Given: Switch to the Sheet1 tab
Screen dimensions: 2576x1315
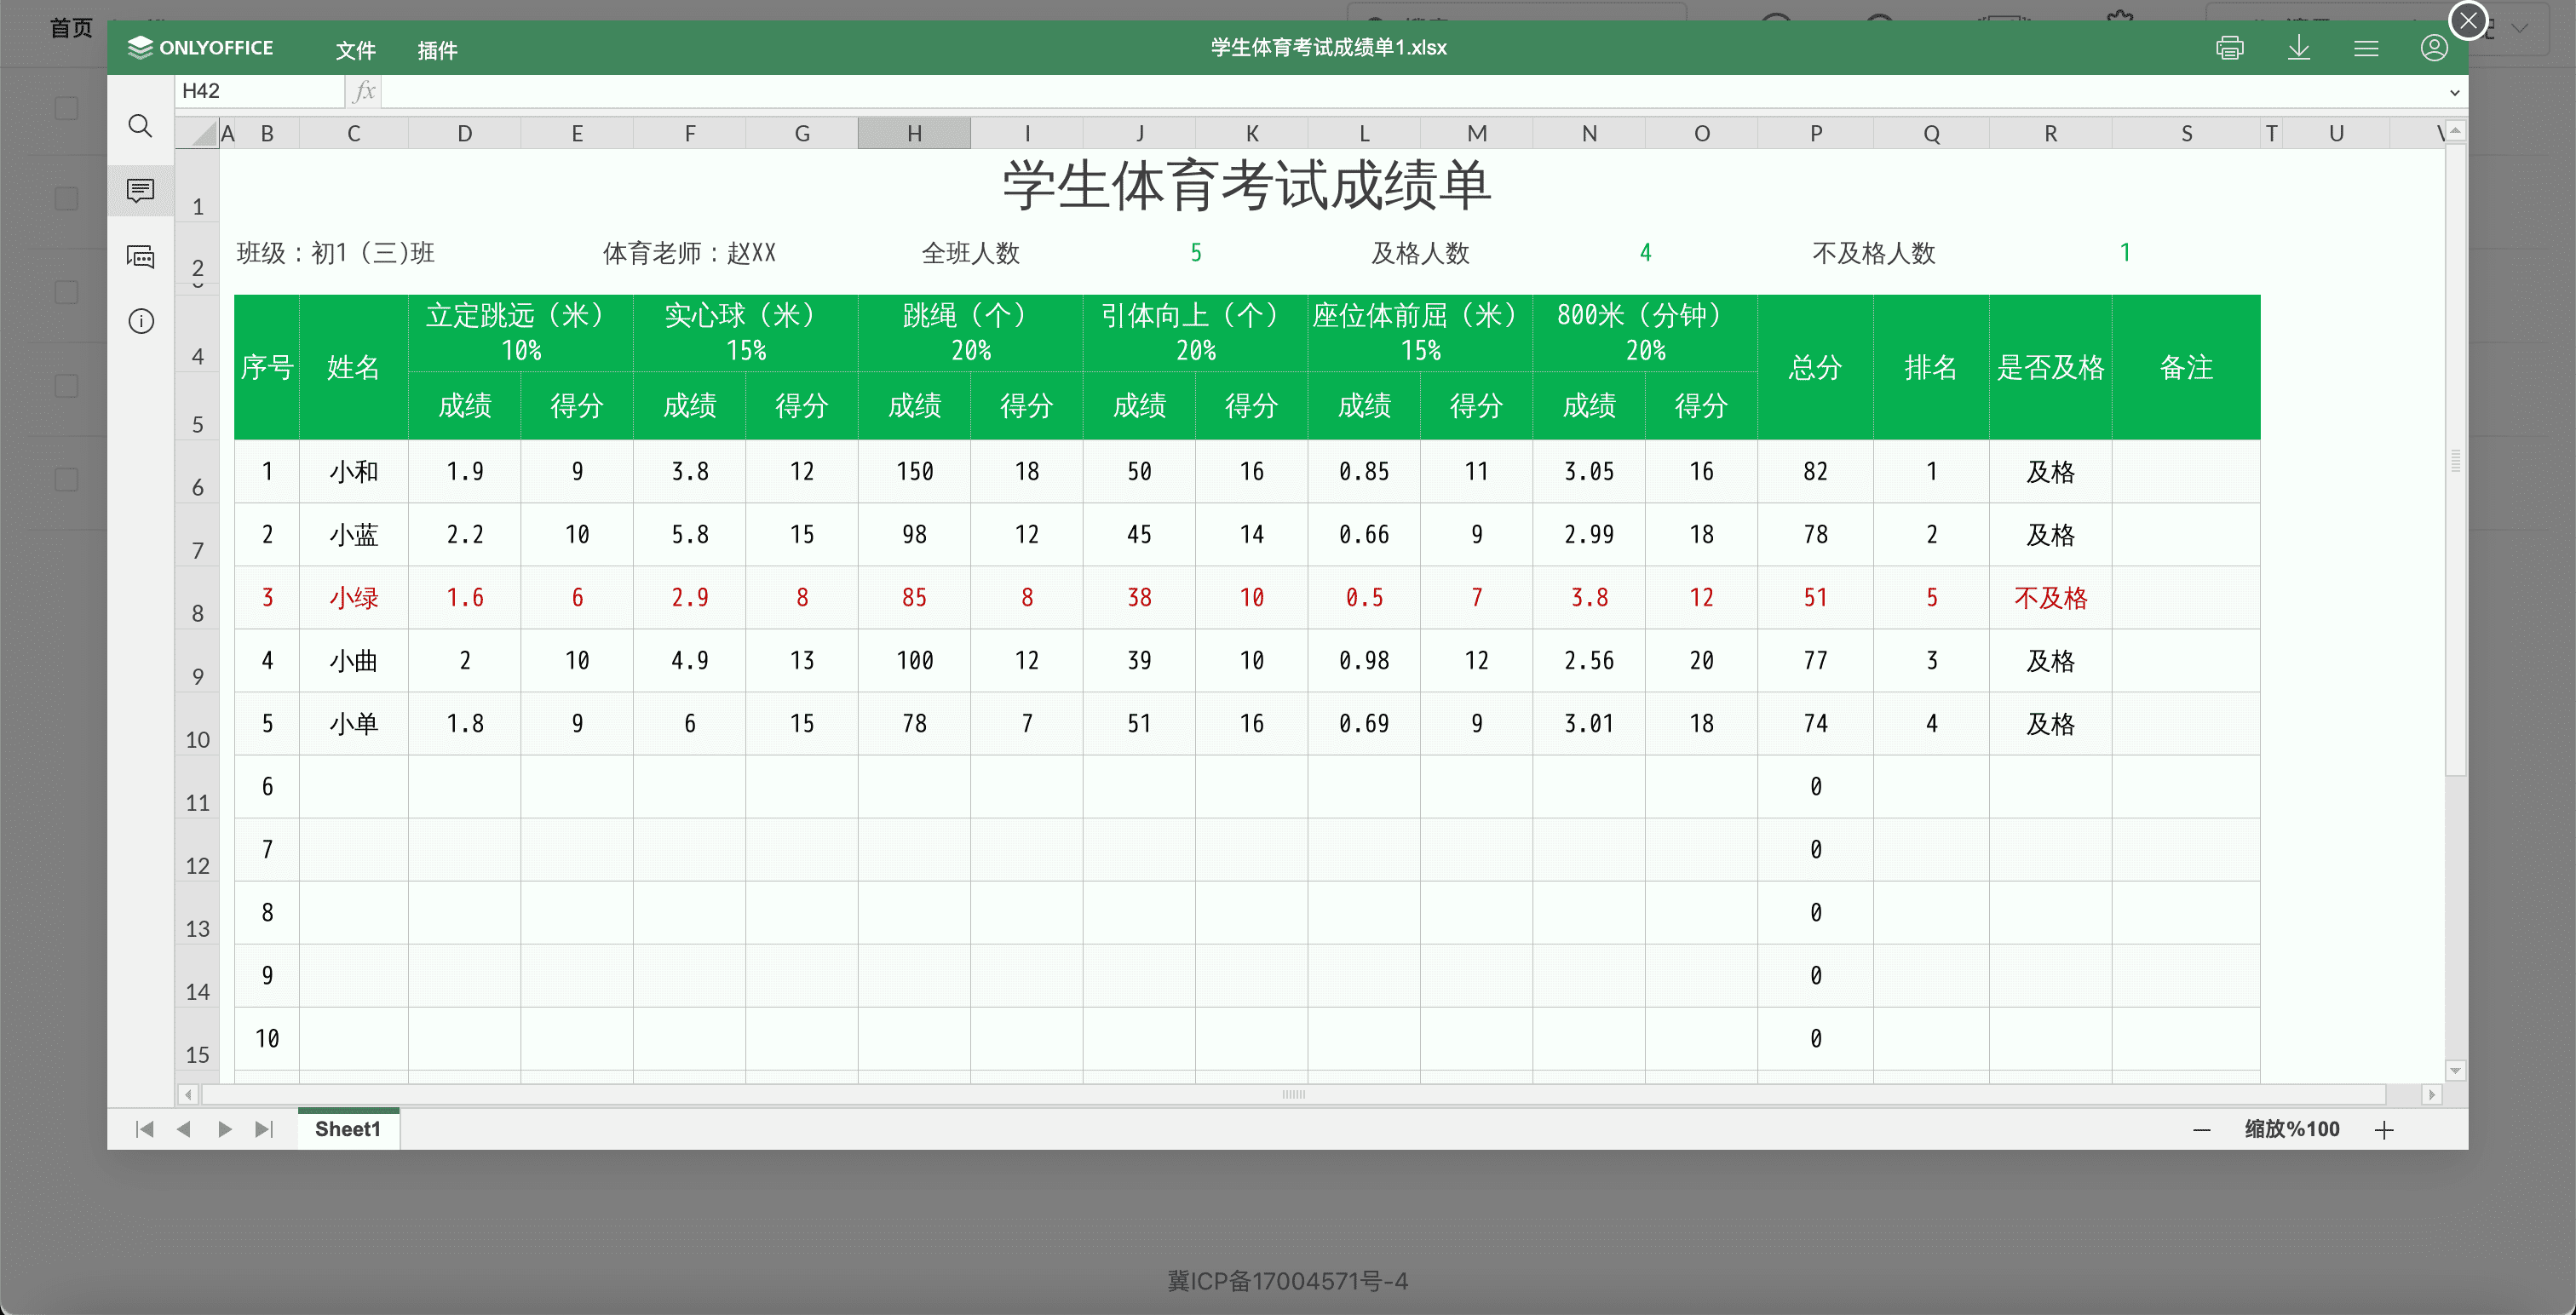Looking at the screenshot, I should point(347,1128).
